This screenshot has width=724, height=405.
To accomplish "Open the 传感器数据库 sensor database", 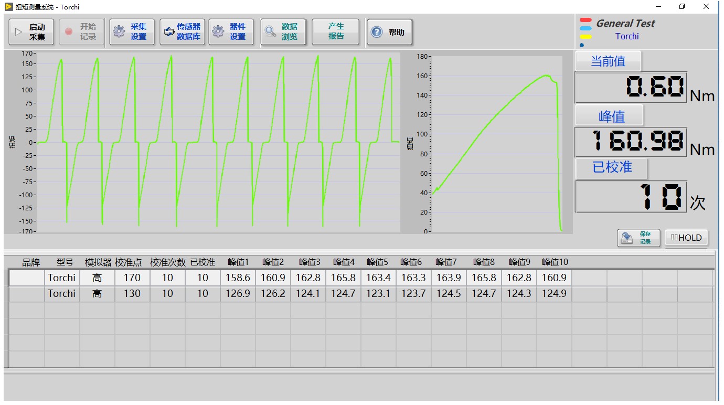I will 183,32.
